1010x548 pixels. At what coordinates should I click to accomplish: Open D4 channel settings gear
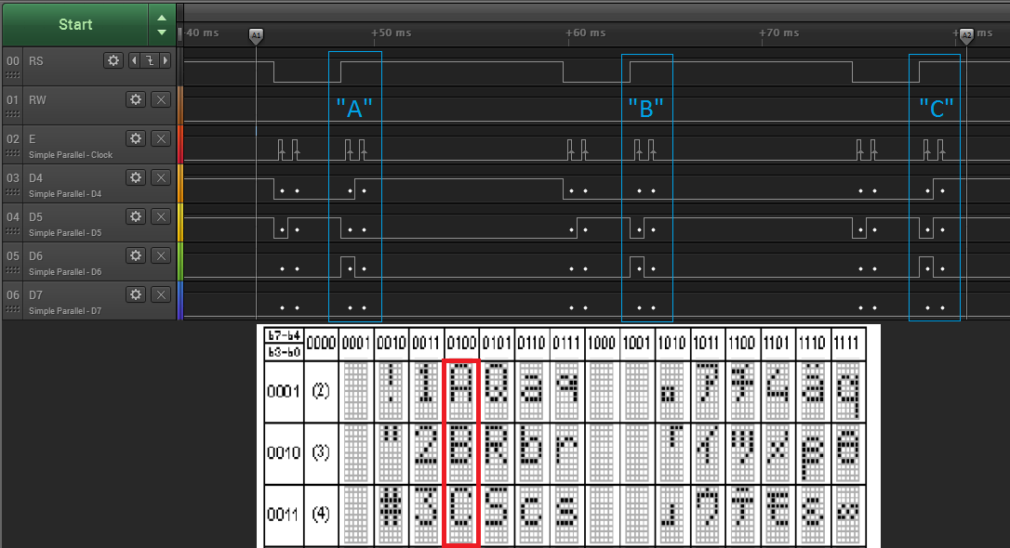coord(136,177)
